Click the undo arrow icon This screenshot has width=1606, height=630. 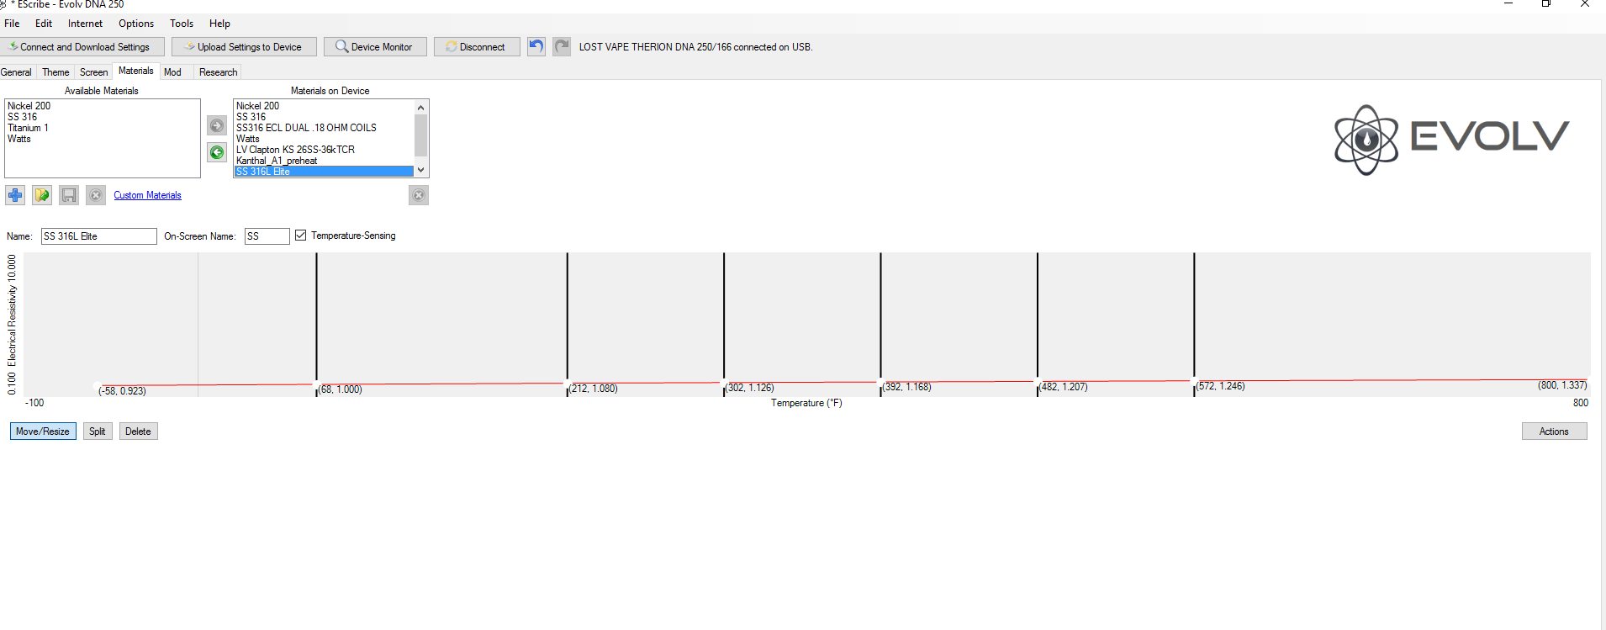click(x=536, y=46)
